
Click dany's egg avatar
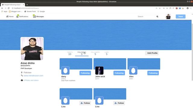coord(65,70)
